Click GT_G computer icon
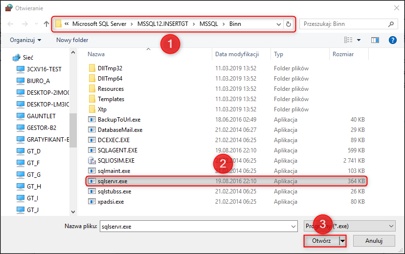The image size is (405, 254). pyautogui.click(x=21, y=174)
